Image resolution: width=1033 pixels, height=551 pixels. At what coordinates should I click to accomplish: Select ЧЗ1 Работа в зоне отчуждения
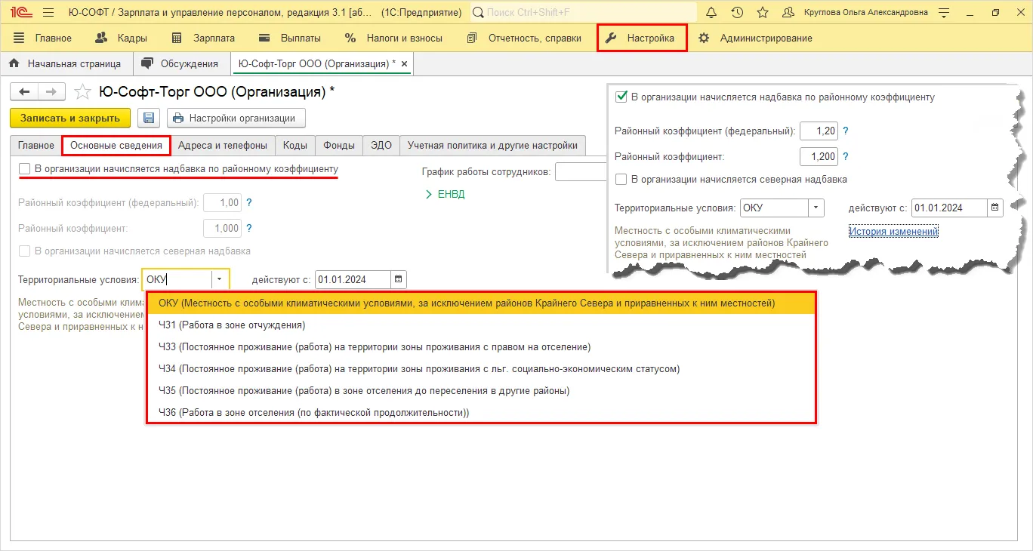[x=481, y=325]
